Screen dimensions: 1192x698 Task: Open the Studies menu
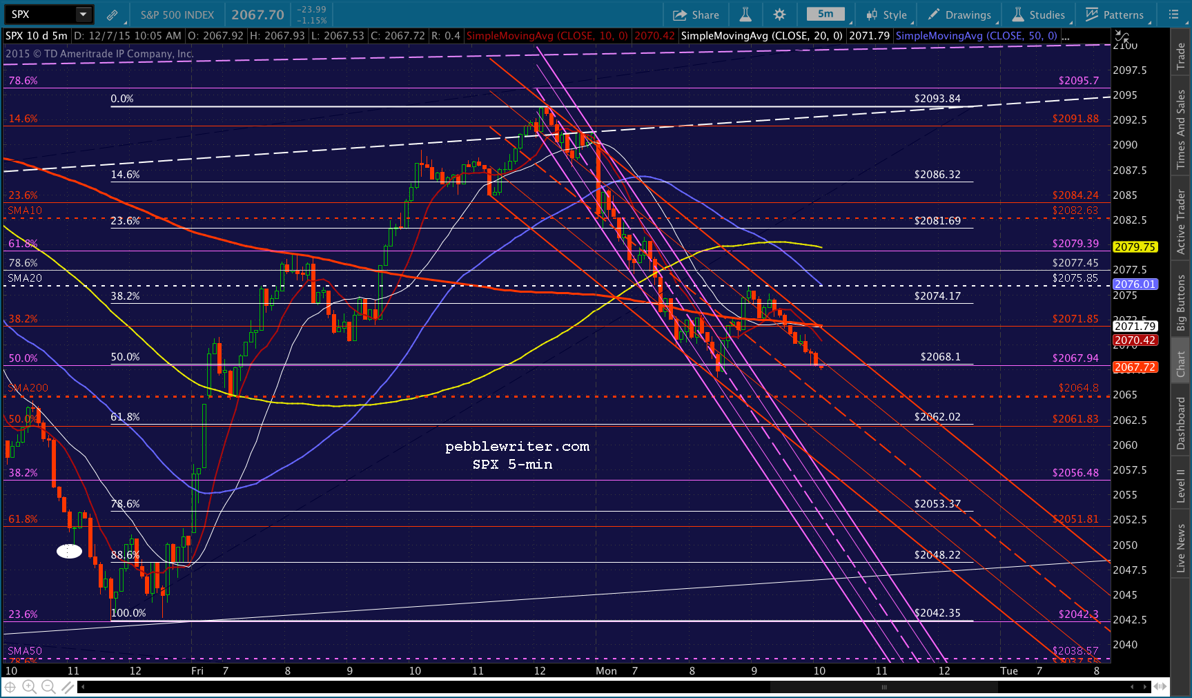(x=1039, y=14)
